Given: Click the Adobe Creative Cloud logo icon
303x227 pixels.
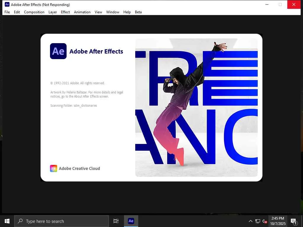Looking at the screenshot, I should tap(54, 168).
